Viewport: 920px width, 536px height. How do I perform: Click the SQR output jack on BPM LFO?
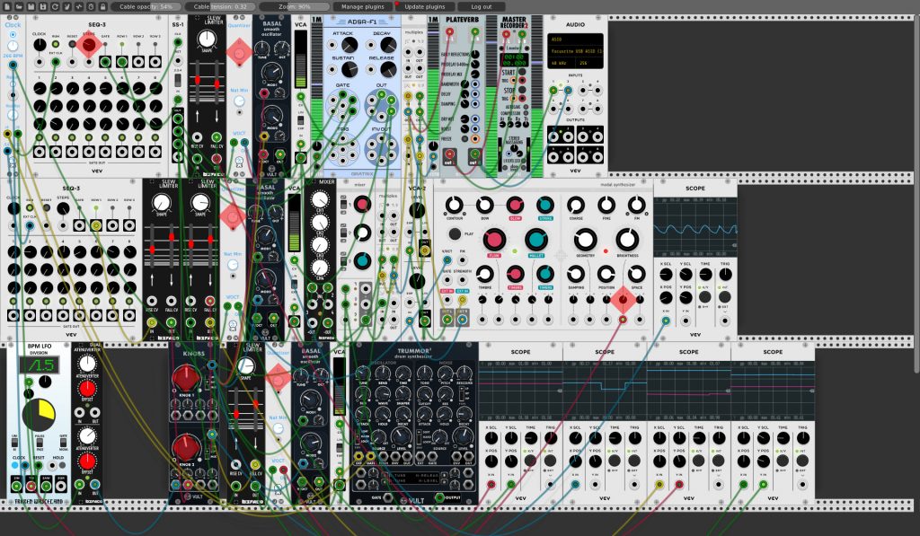pos(60,486)
